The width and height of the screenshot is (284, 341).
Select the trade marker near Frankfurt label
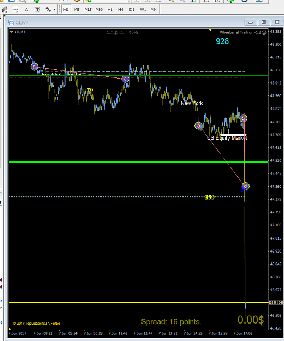click(x=34, y=67)
